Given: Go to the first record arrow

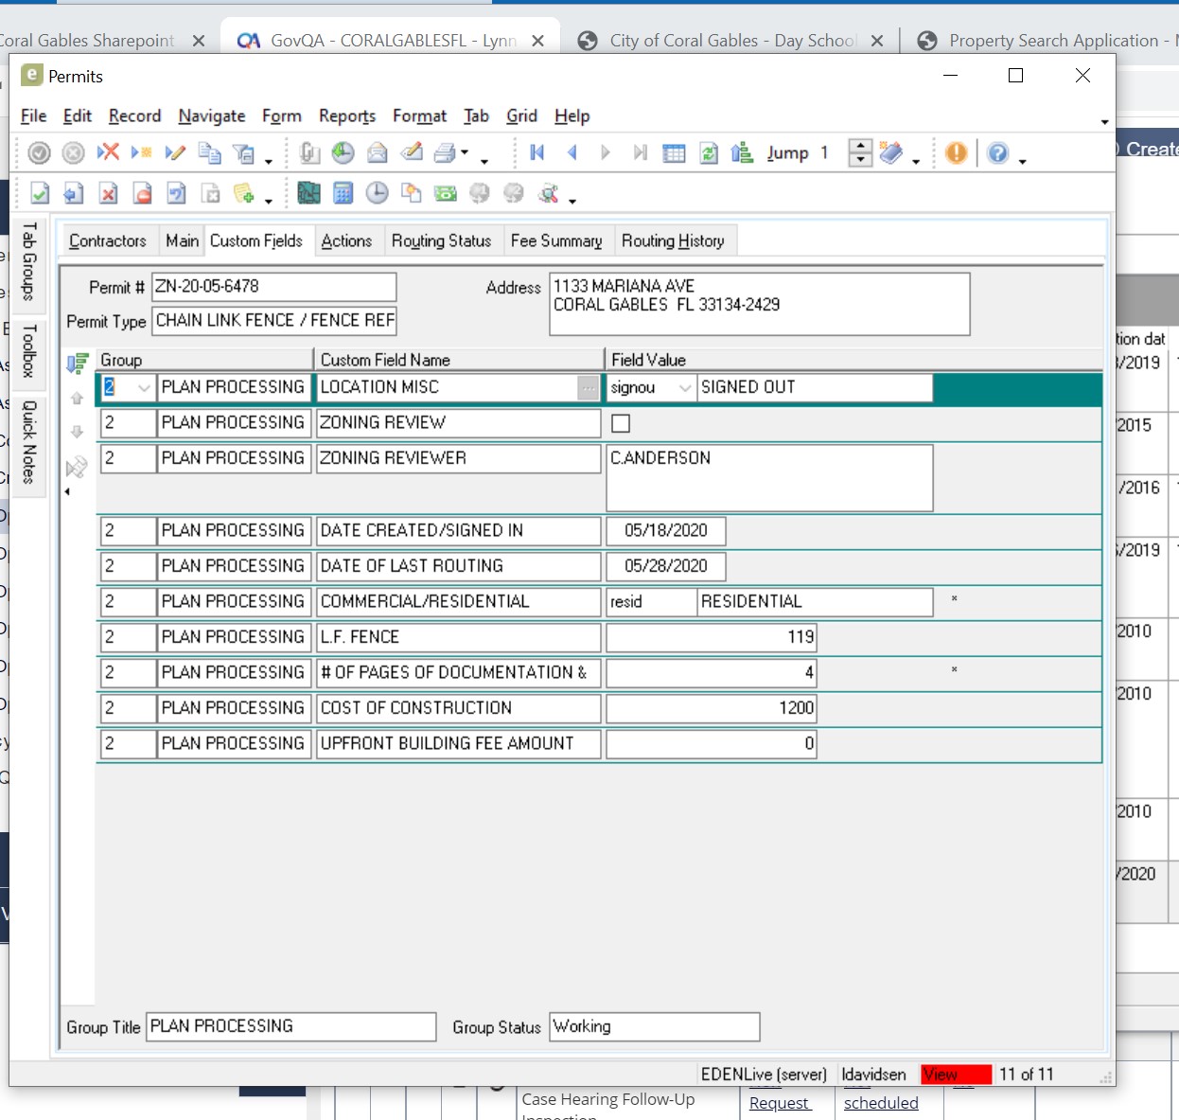Looking at the screenshot, I should (537, 153).
